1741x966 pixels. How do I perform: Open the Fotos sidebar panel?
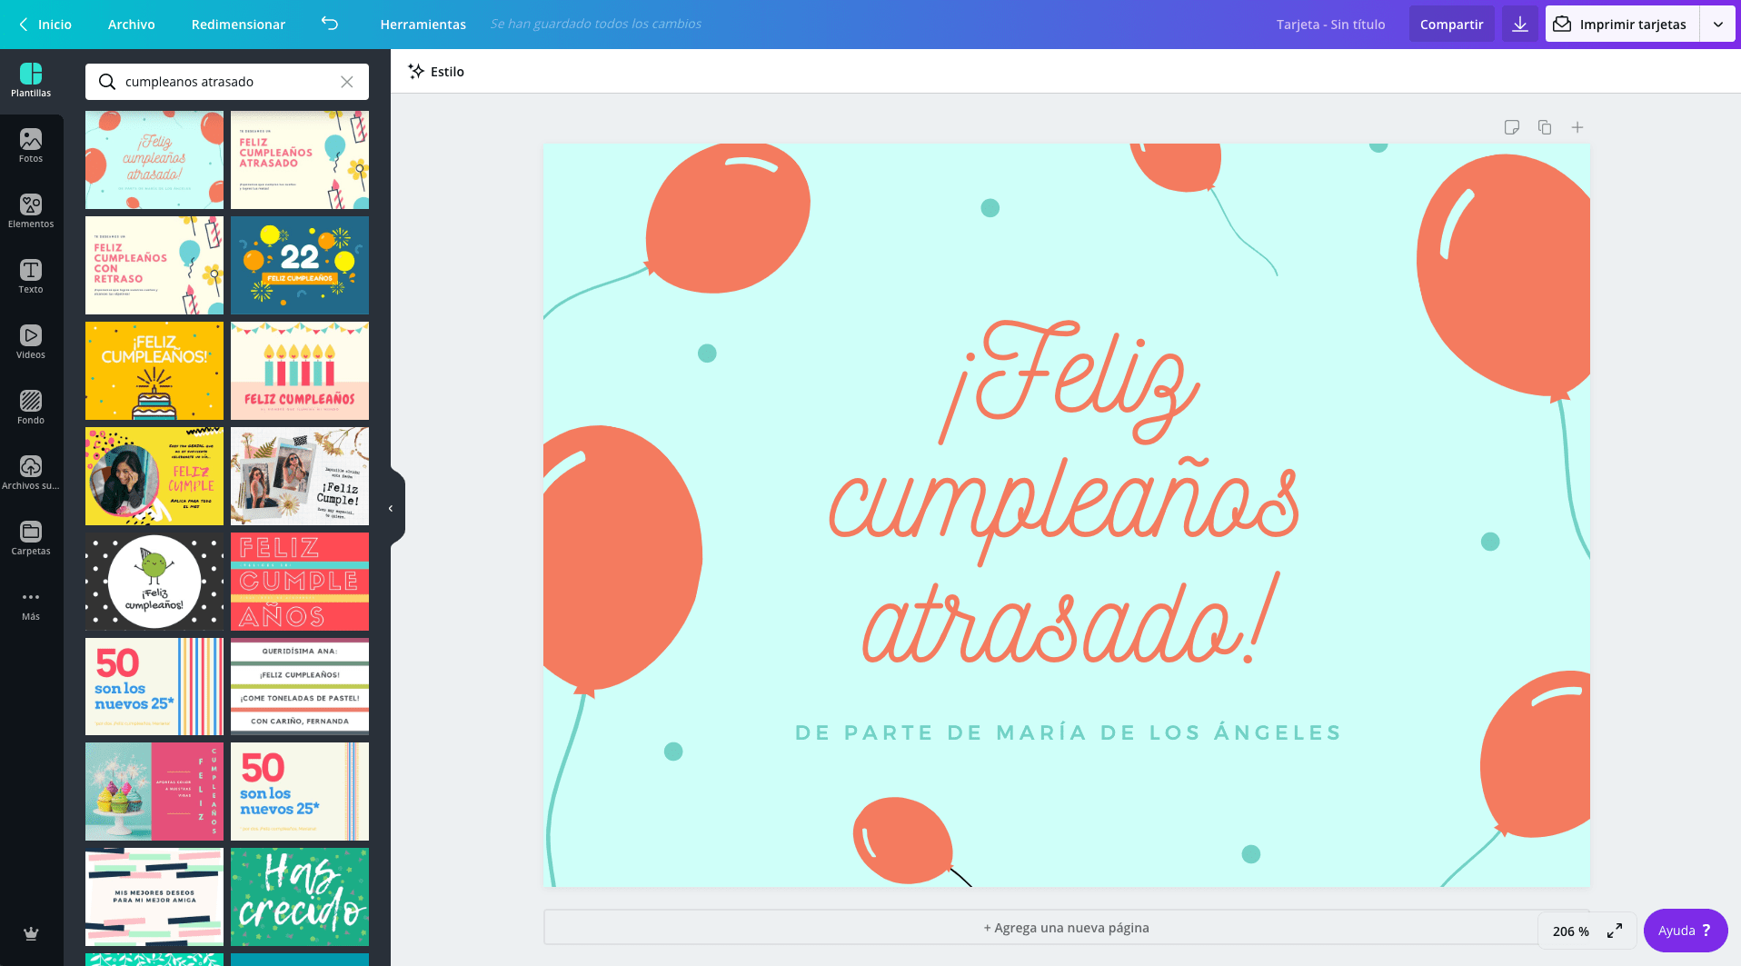tap(31, 146)
